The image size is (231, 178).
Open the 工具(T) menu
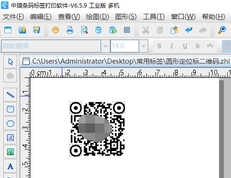coord(154,17)
